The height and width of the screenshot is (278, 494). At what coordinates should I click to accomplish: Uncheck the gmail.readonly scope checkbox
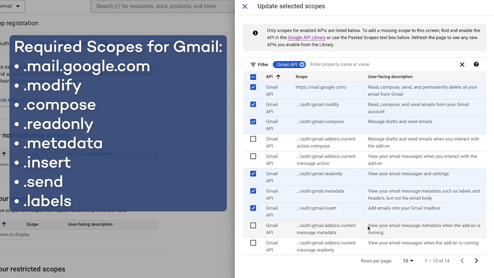(253, 174)
